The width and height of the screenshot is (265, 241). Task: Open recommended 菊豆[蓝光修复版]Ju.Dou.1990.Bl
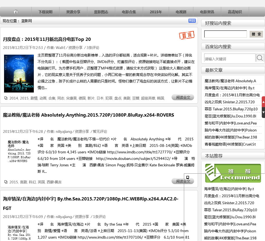(x=230, y=217)
